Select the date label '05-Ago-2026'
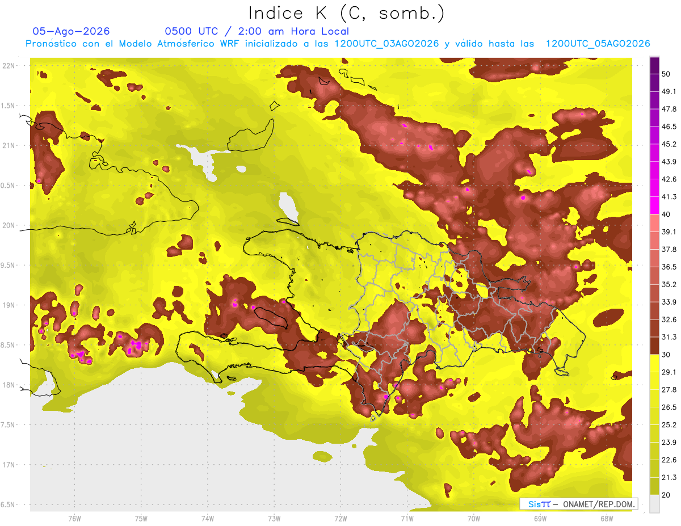681x526 pixels. (71, 31)
